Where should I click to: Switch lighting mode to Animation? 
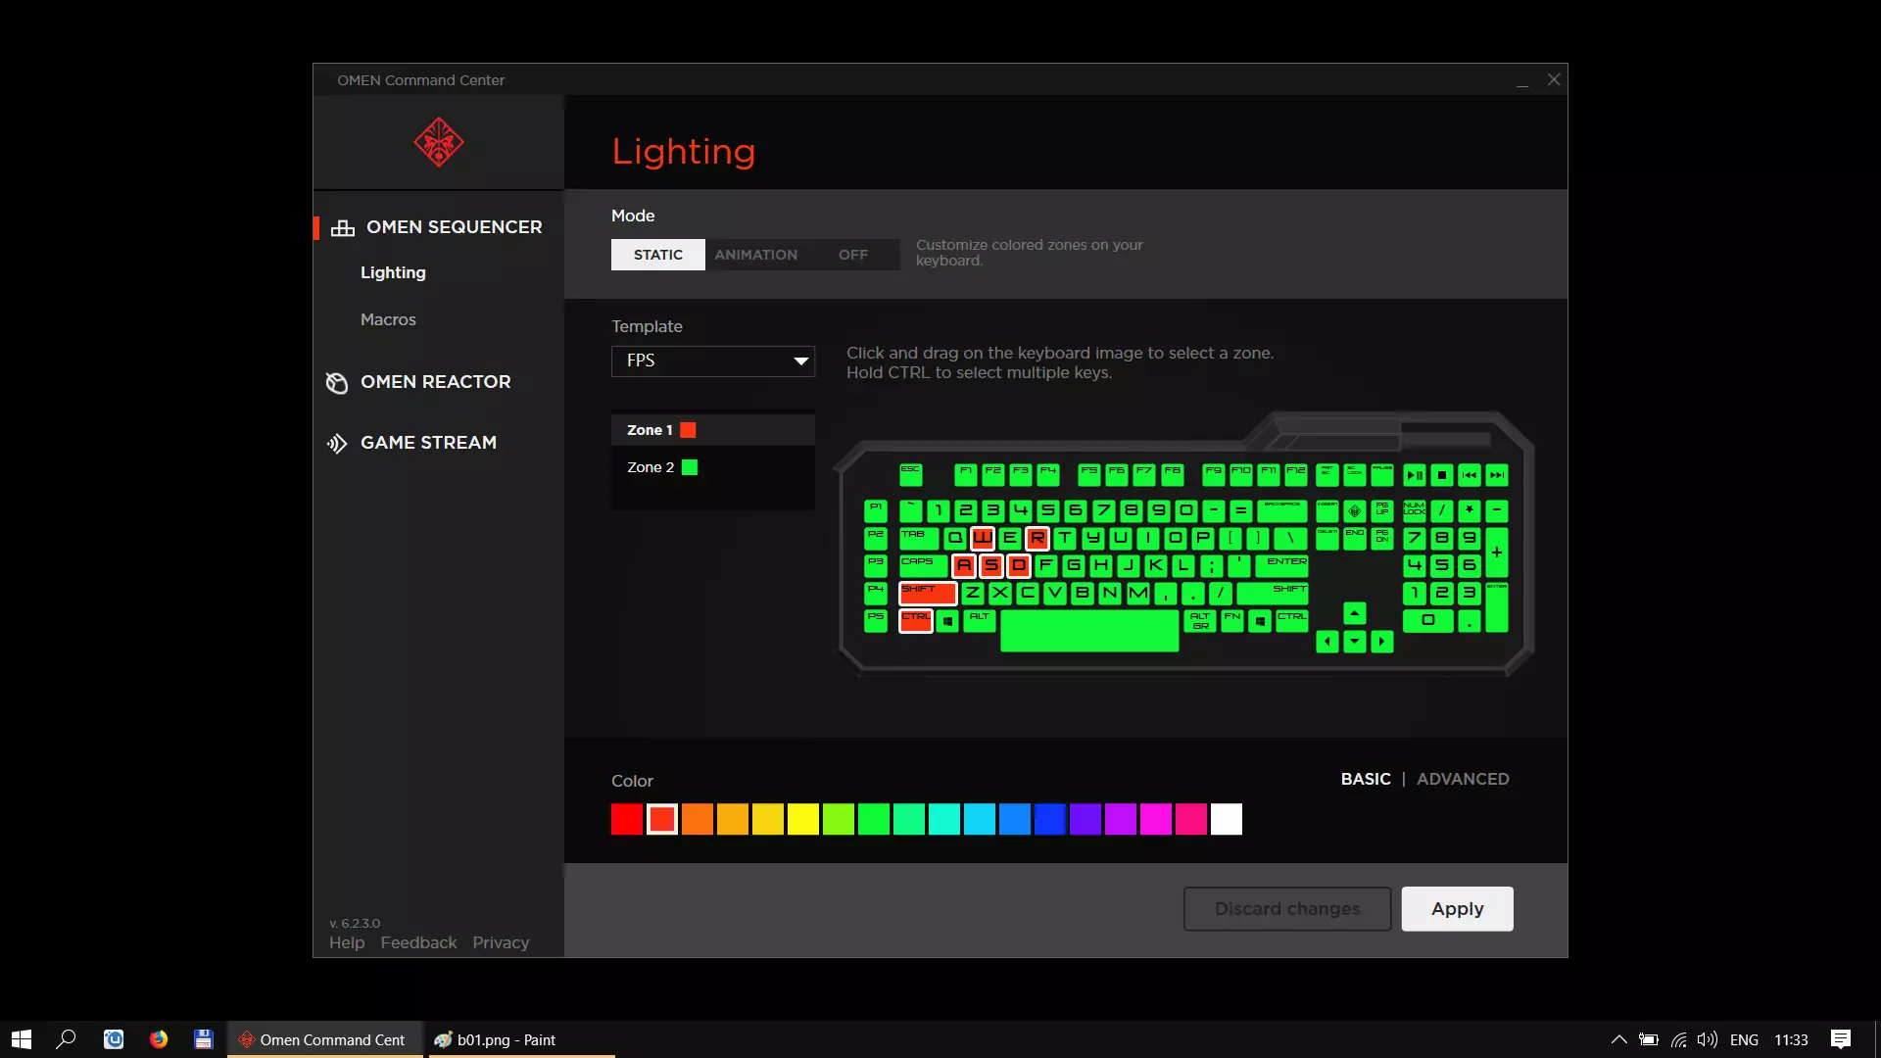pos(755,255)
